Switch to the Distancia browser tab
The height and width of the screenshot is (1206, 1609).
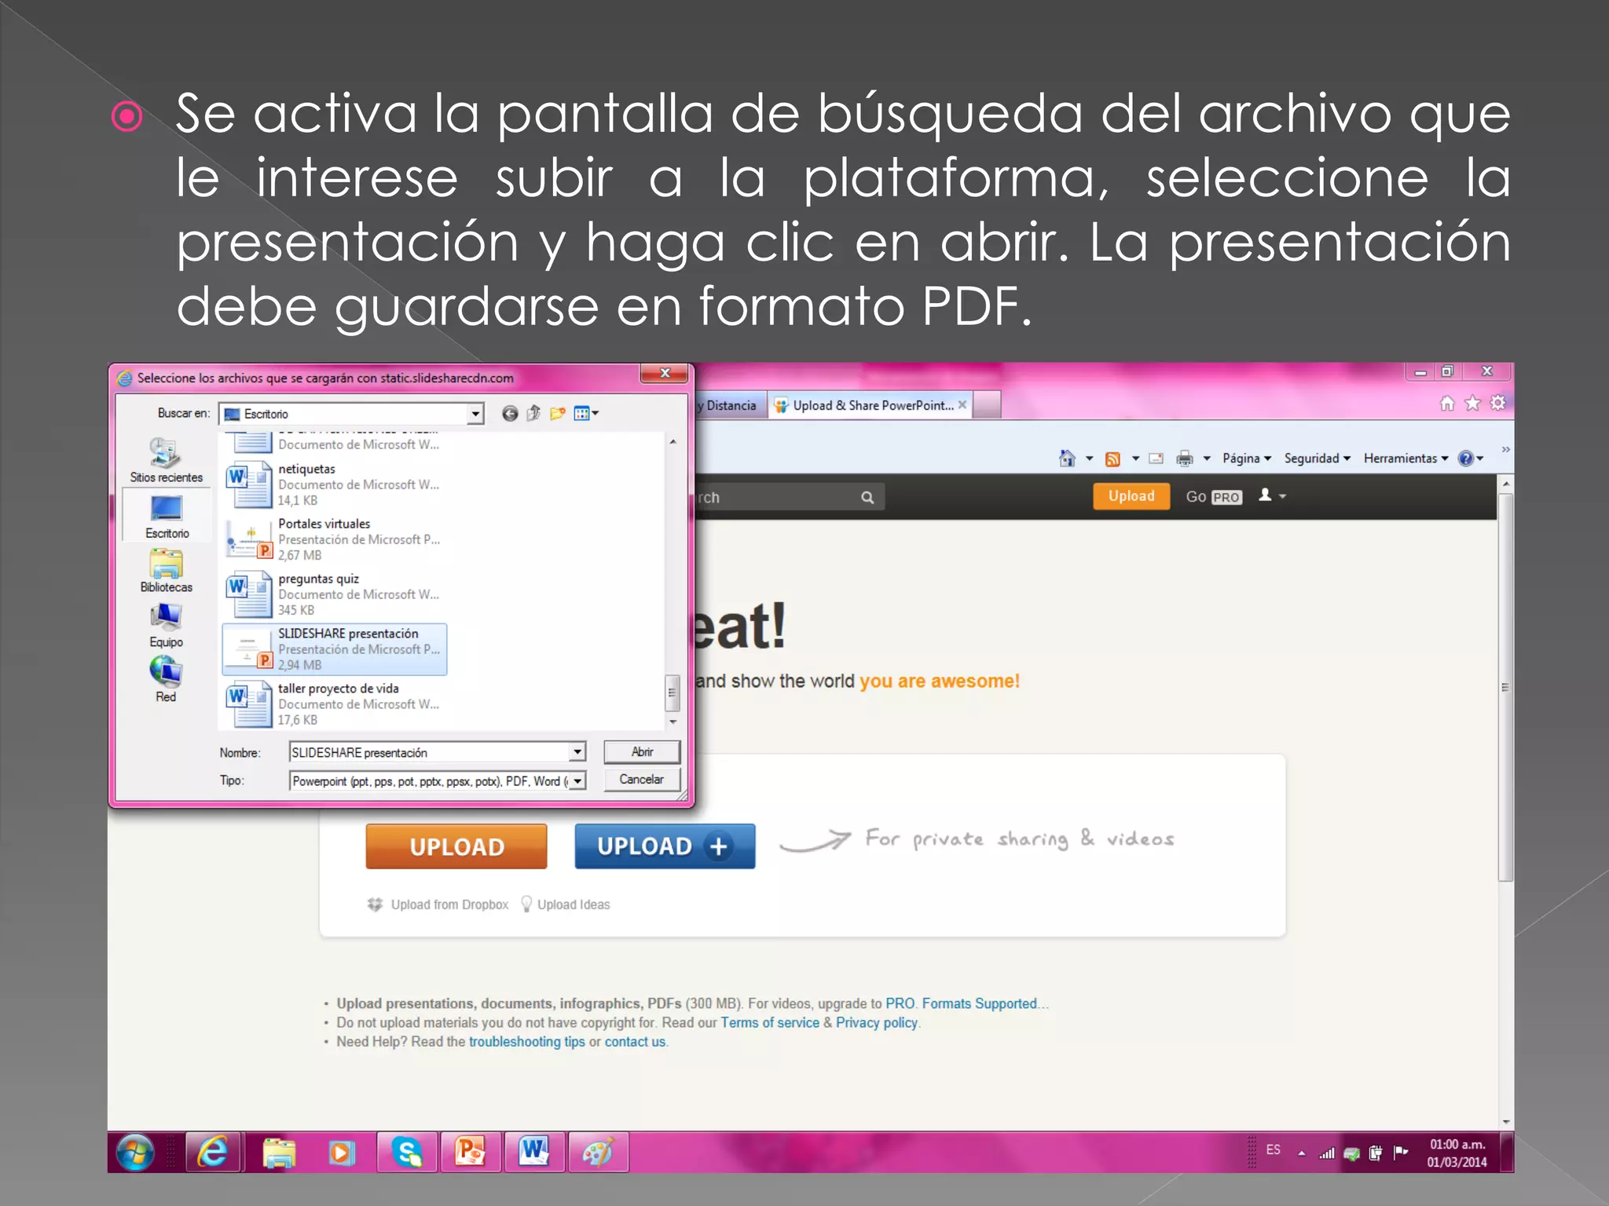(730, 405)
